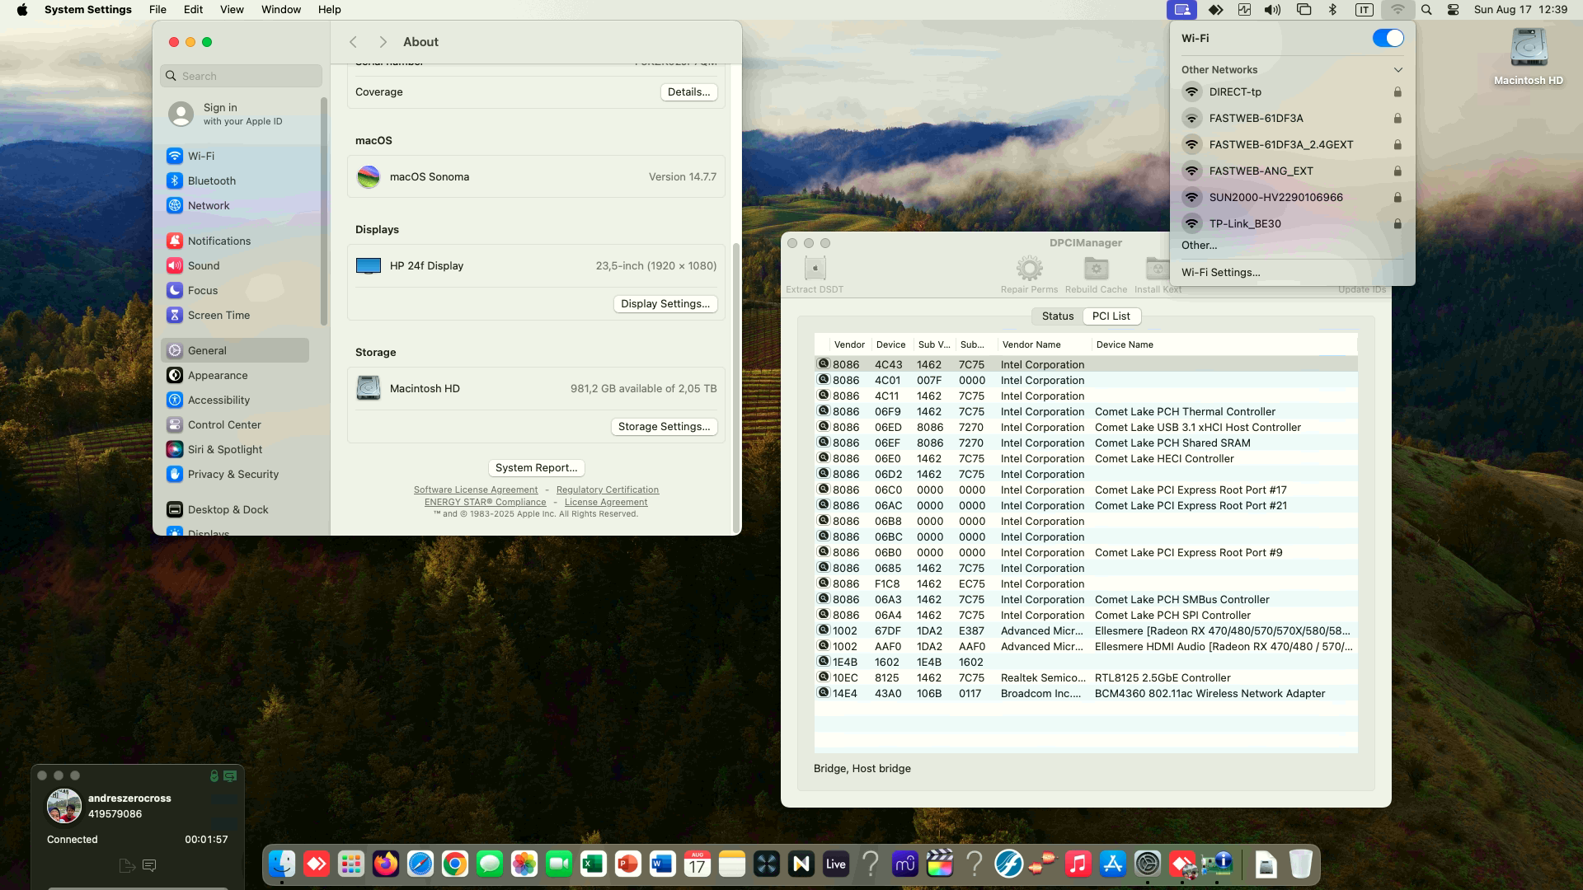Screen dimensions: 1583x890
Task: Open the App Store from the Dock
Action: [x=1113, y=864]
